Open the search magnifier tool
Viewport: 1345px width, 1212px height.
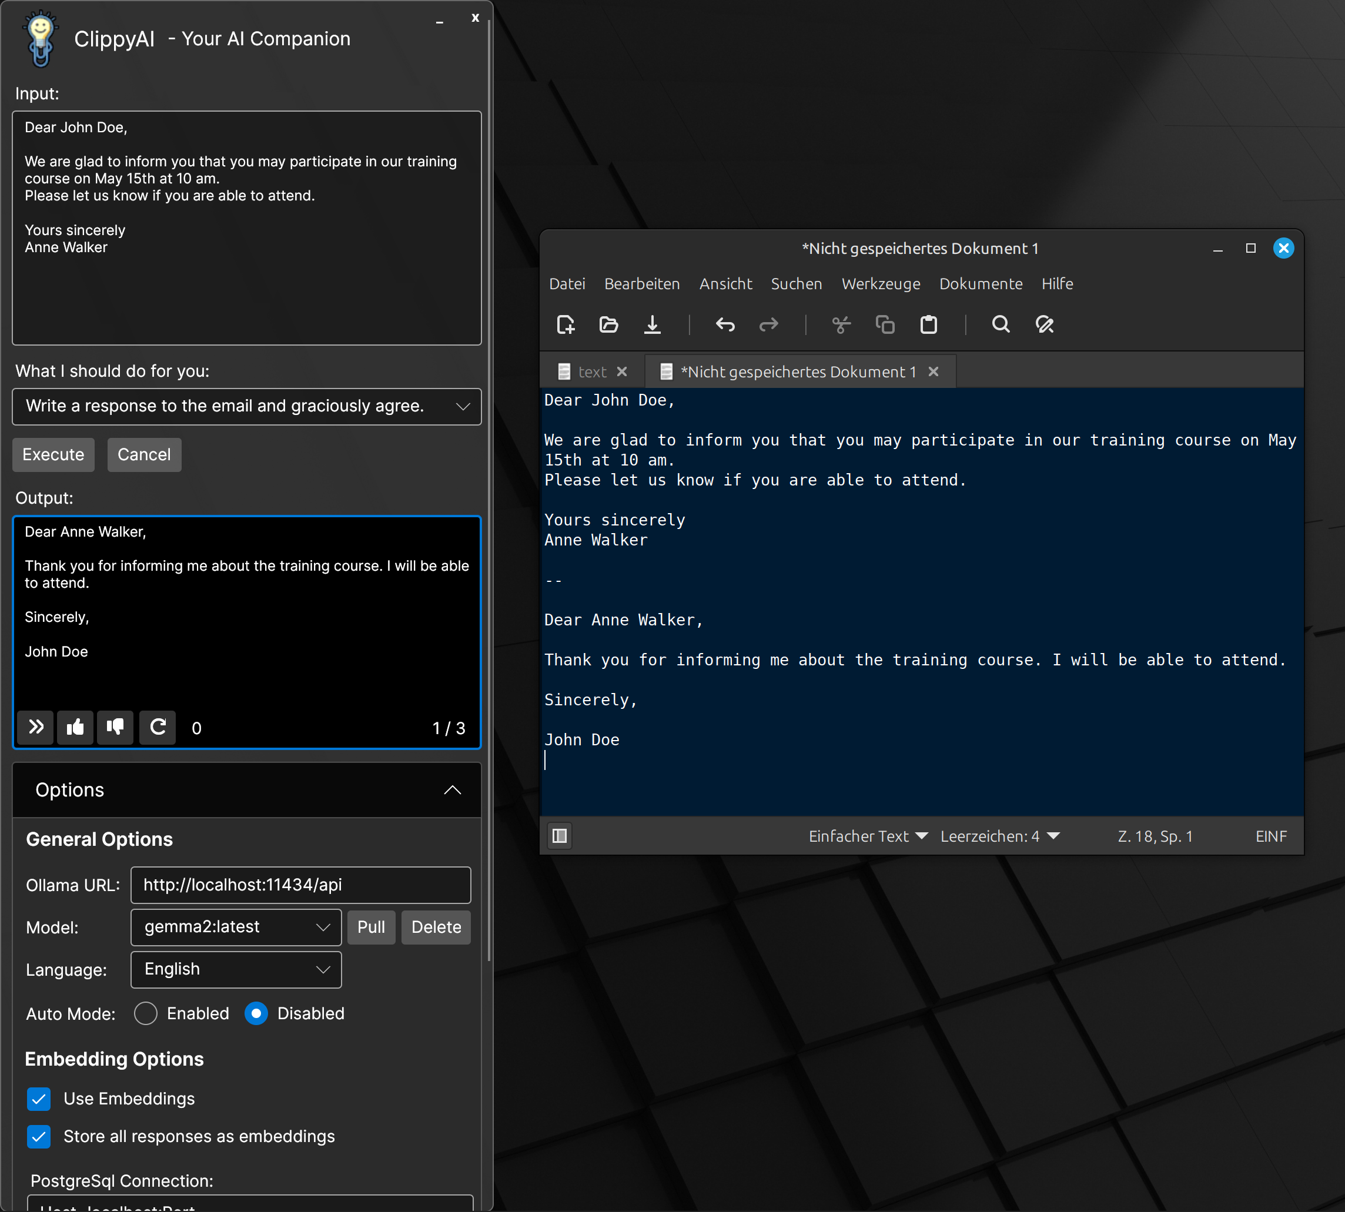[1000, 325]
